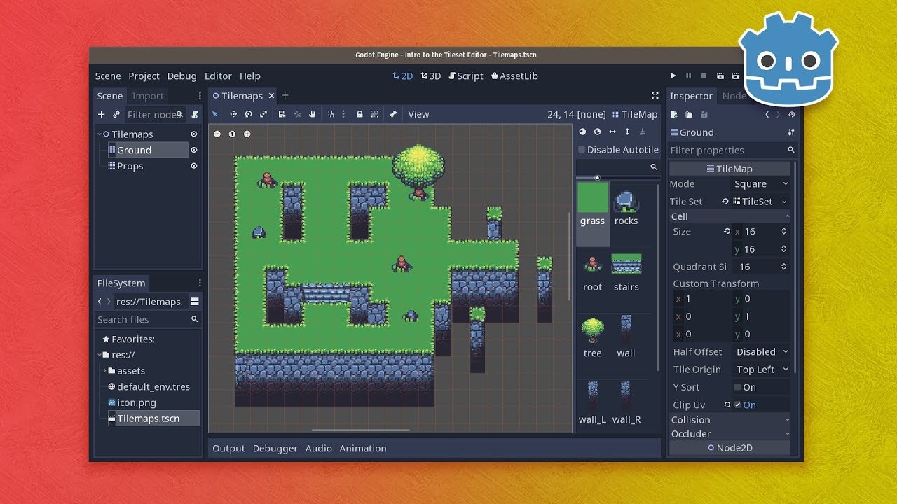Enable the Disable Autotile checkbox
Viewport: 897px width, 504px height.
click(x=582, y=150)
